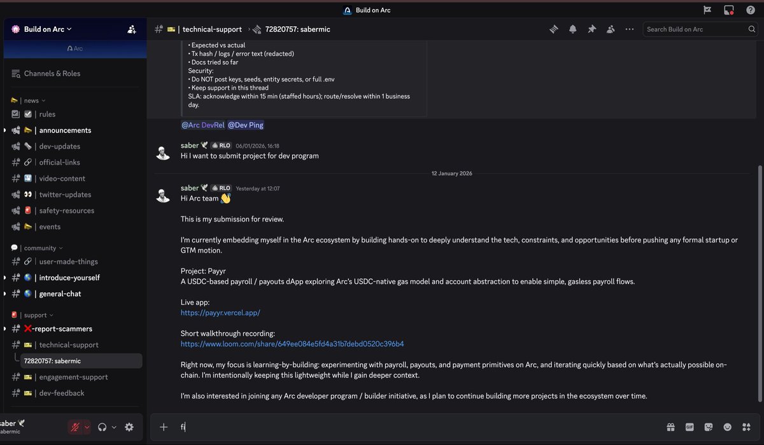Image resolution: width=764 pixels, height=445 pixels.
Task: Click saber username on the 12:07 message
Action: [x=190, y=188]
